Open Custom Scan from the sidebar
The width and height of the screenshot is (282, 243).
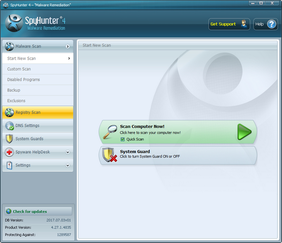[x=38, y=69]
